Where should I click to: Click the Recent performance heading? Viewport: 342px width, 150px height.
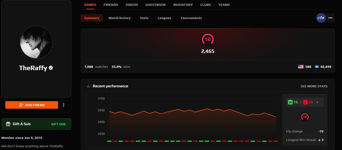coord(110,86)
